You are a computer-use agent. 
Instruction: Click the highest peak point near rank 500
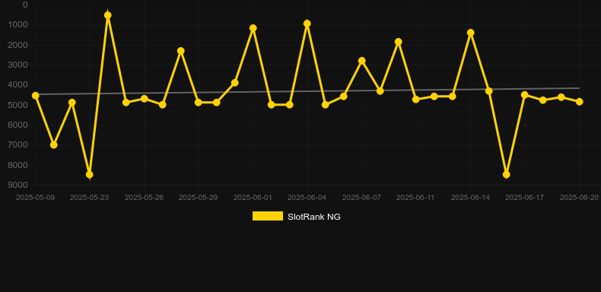pos(108,15)
